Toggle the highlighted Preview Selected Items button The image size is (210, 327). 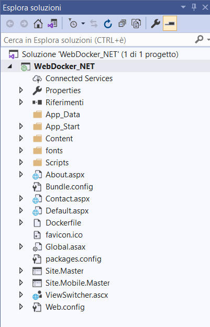pyautogui.click(x=170, y=24)
